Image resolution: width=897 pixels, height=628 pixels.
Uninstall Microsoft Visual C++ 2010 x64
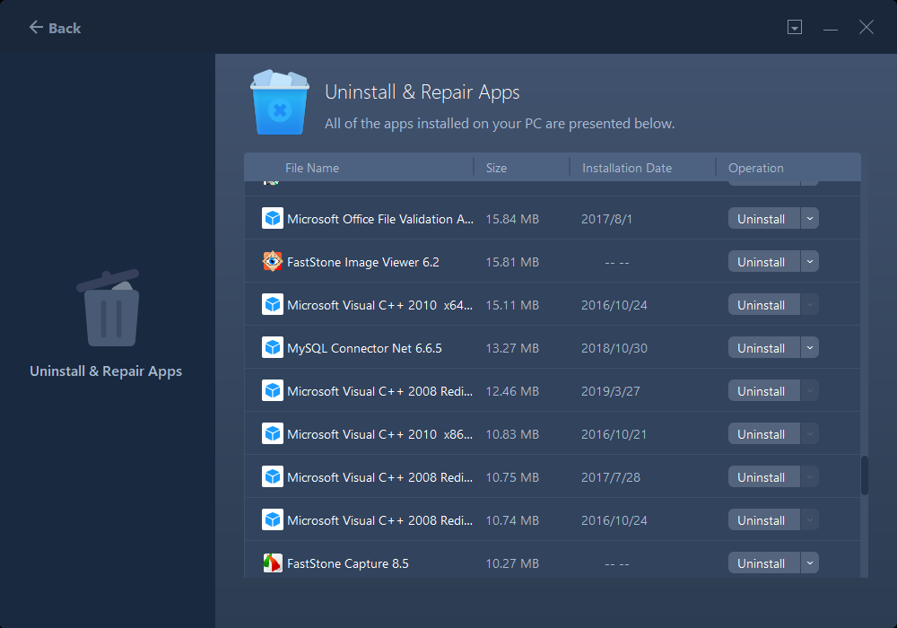pyautogui.click(x=763, y=305)
